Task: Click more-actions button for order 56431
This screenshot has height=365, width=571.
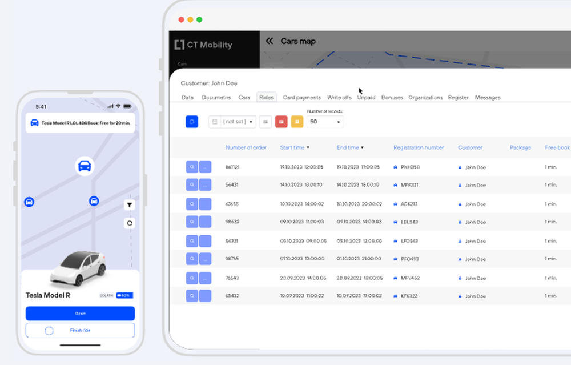Action: click(205, 184)
